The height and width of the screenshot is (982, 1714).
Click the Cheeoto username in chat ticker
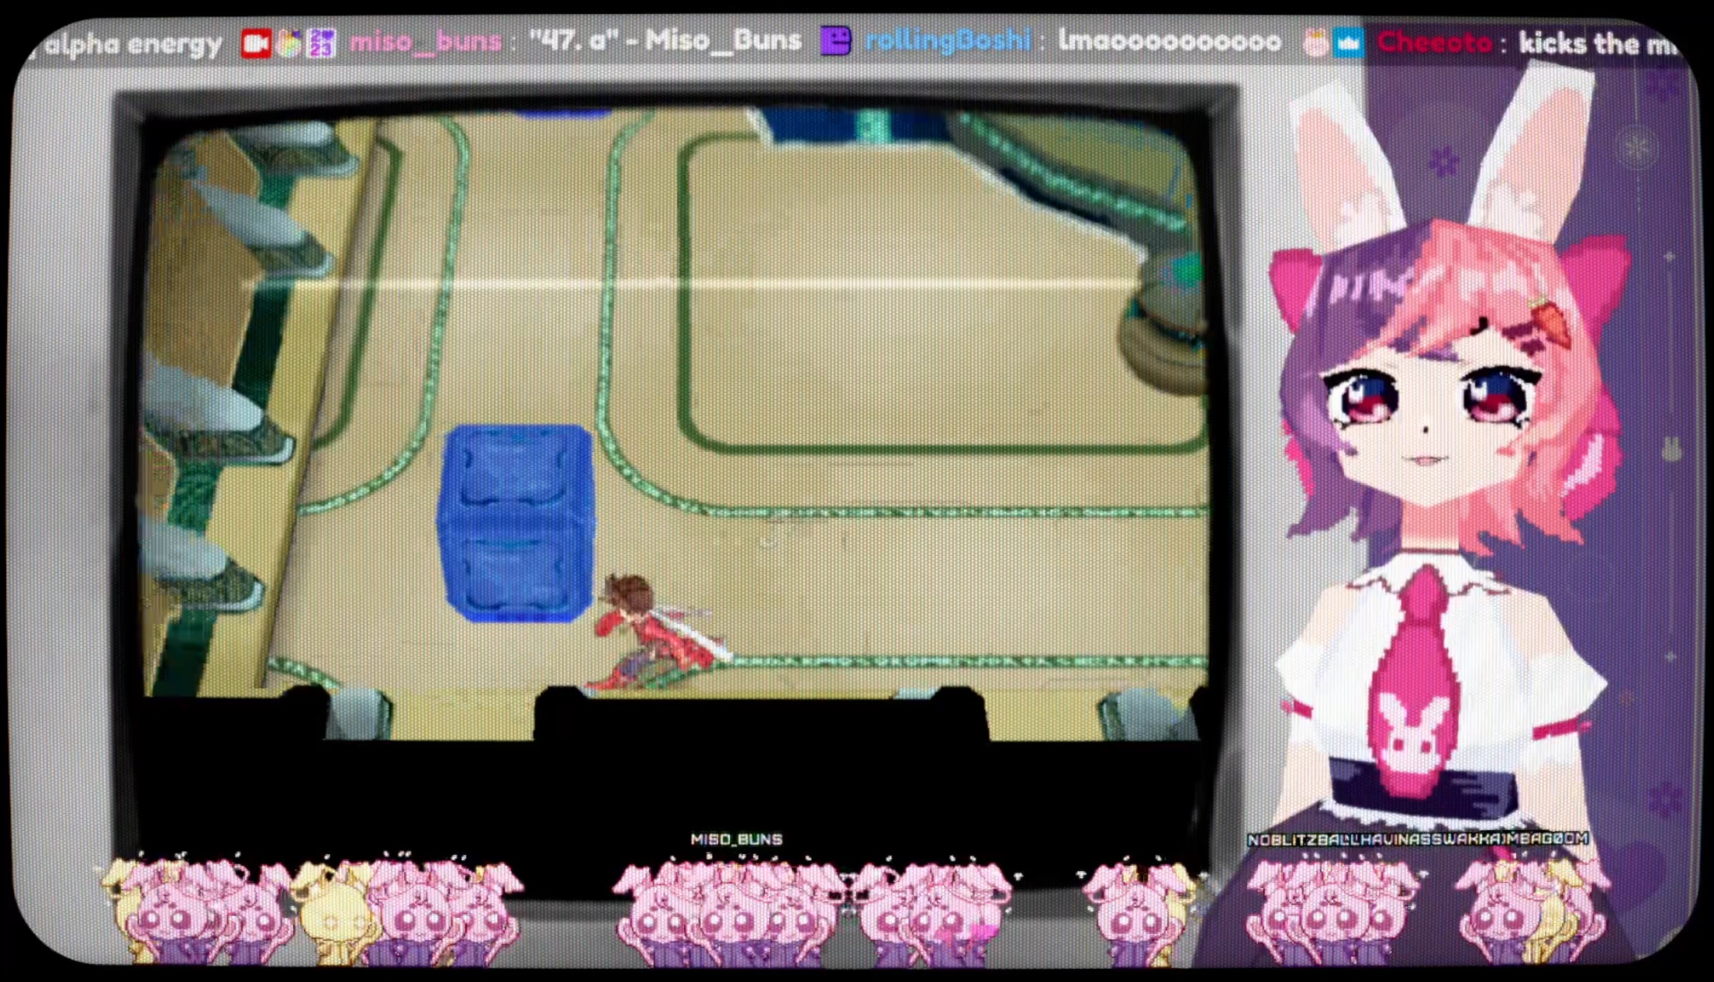point(1434,43)
